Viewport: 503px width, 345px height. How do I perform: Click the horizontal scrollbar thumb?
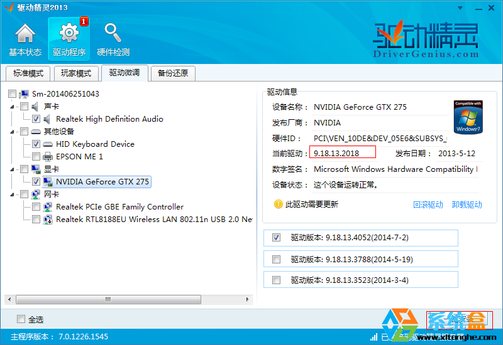click(108, 300)
